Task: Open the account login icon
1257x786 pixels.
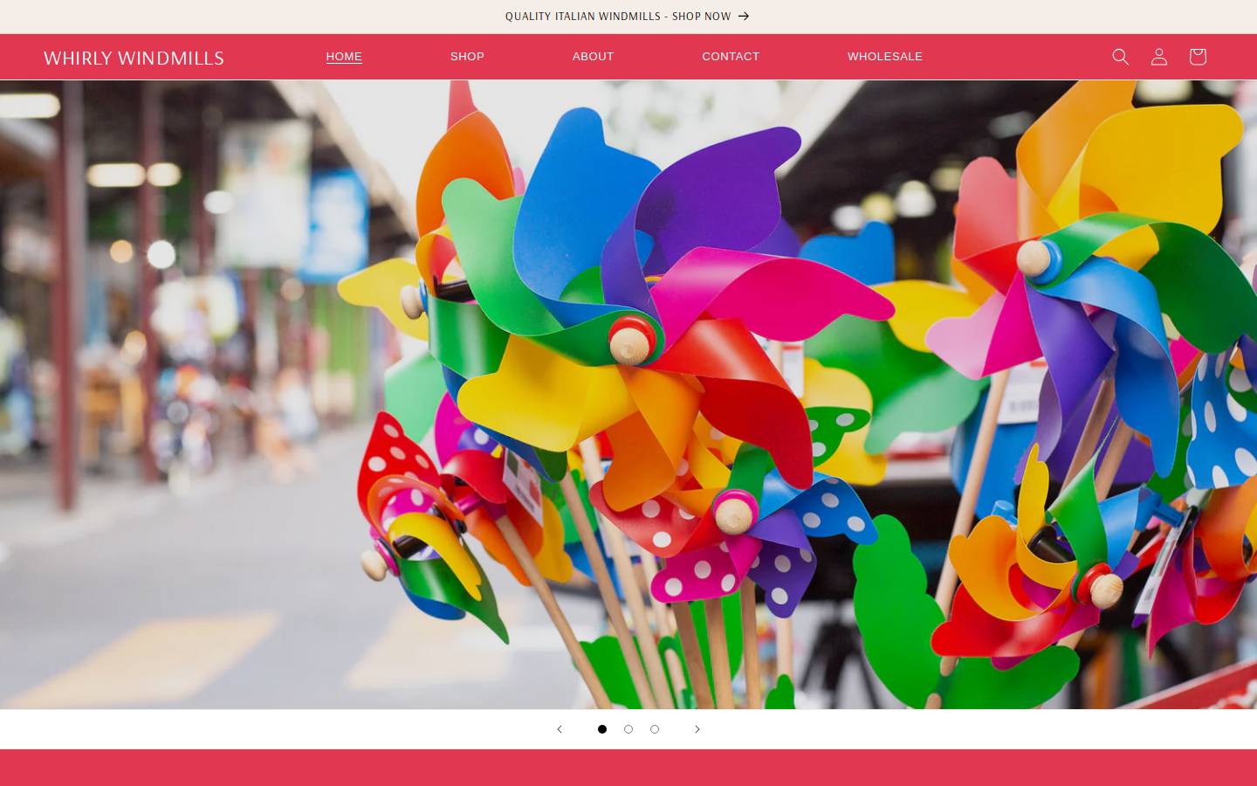Action: [x=1158, y=57]
